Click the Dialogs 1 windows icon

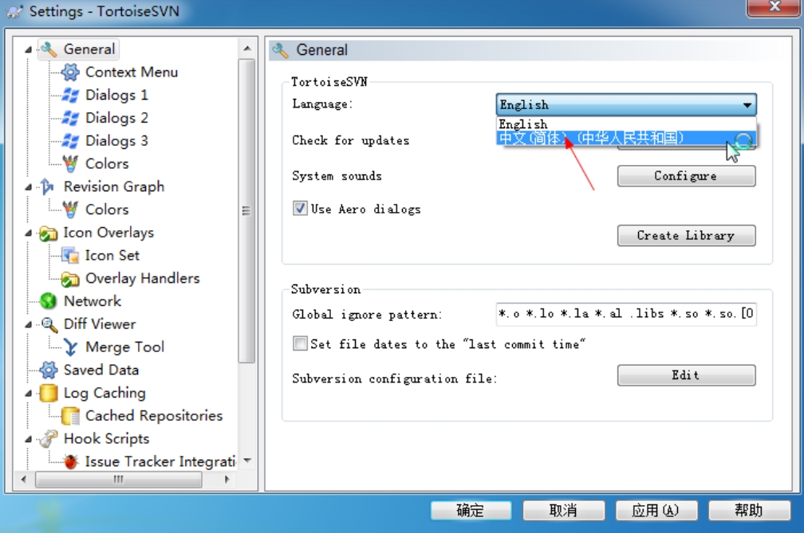click(70, 96)
